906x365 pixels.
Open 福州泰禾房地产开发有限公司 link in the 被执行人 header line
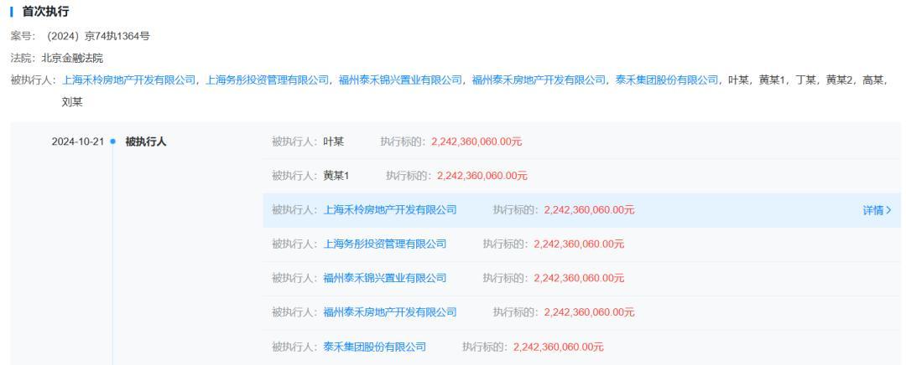point(539,80)
